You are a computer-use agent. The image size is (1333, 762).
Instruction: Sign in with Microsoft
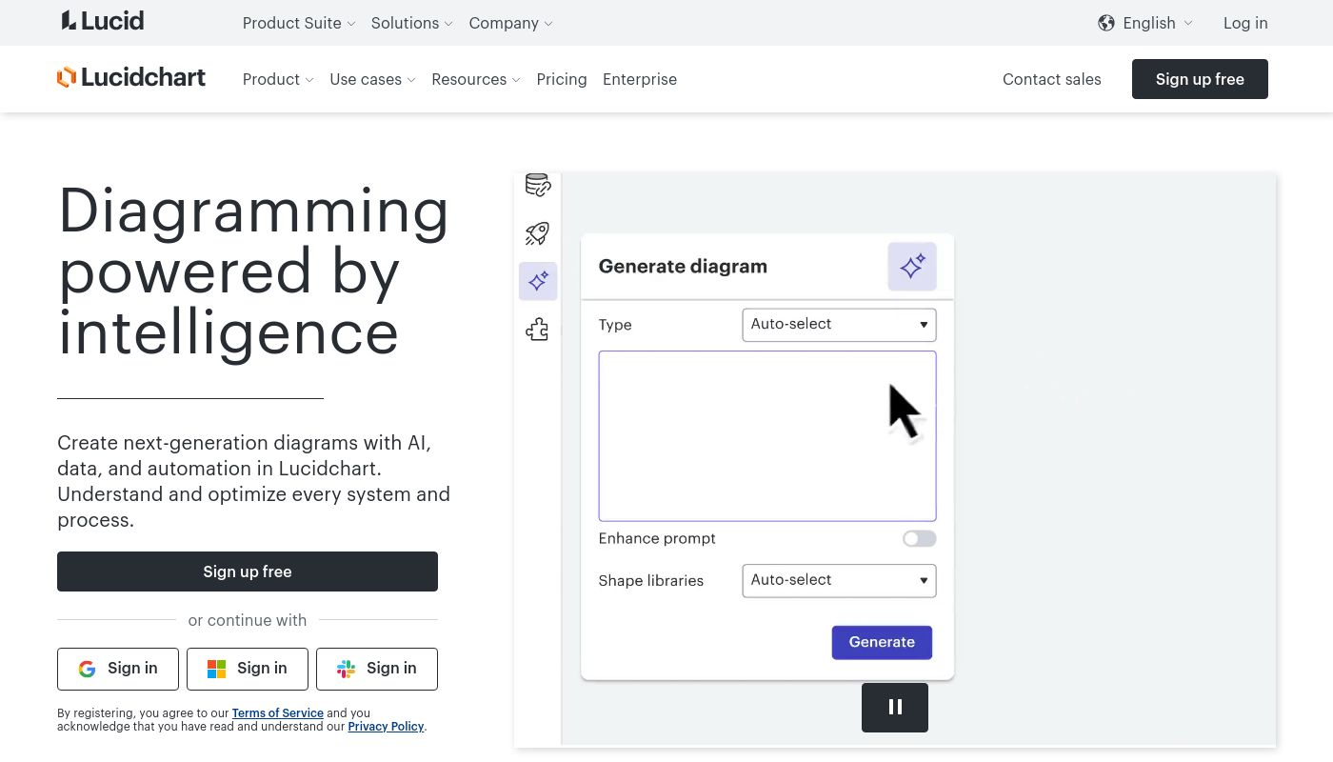[248, 669]
